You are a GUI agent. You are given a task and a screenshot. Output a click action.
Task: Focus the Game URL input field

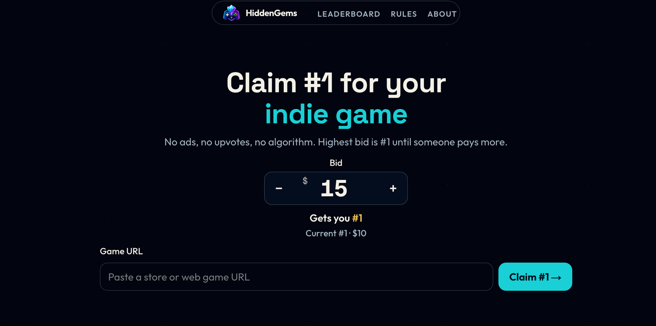[296, 277]
